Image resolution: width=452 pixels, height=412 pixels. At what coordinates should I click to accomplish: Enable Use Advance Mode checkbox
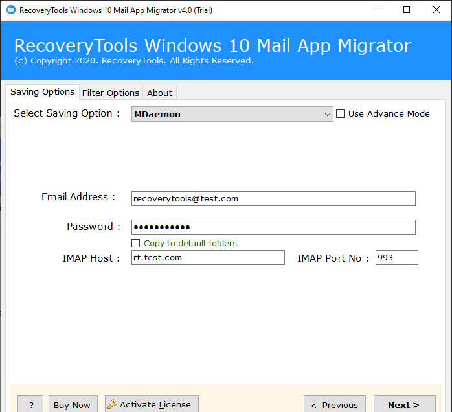[x=340, y=113]
